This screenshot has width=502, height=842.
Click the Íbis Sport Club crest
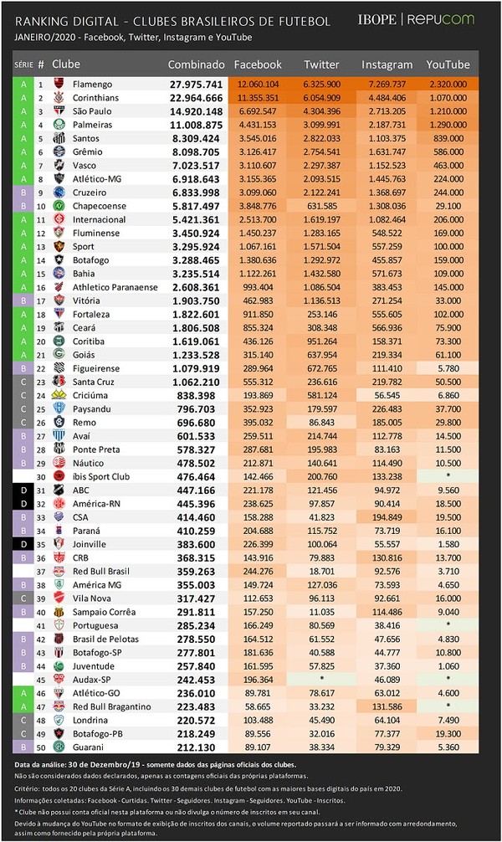59,476
